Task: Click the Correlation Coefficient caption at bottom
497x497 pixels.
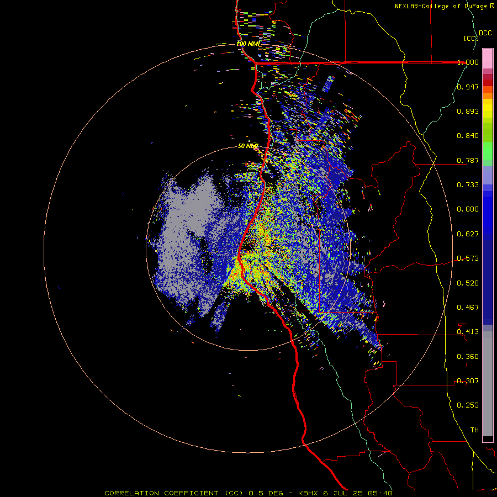Action: tap(248, 493)
